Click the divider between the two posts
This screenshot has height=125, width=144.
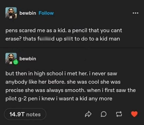click(72, 48)
